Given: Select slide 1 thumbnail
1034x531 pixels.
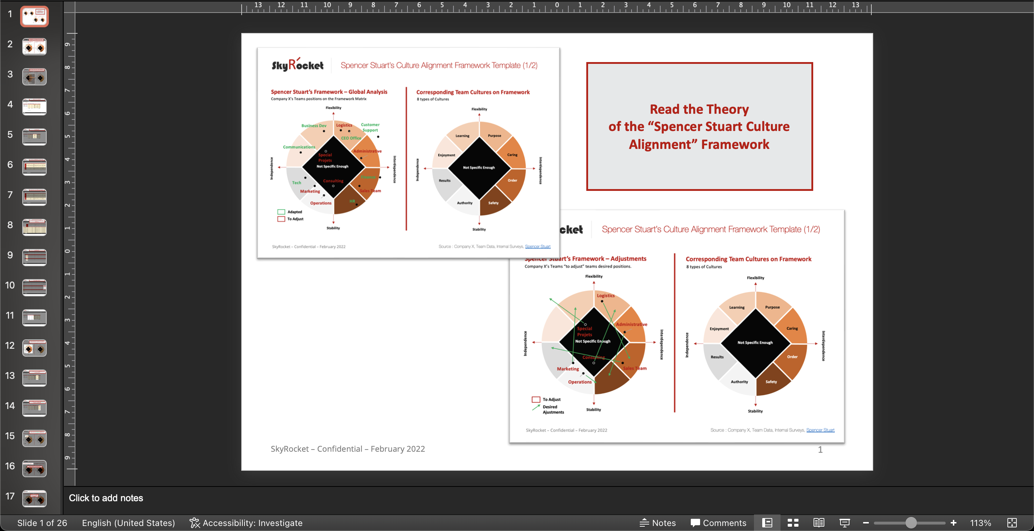Looking at the screenshot, I should (x=34, y=17).
